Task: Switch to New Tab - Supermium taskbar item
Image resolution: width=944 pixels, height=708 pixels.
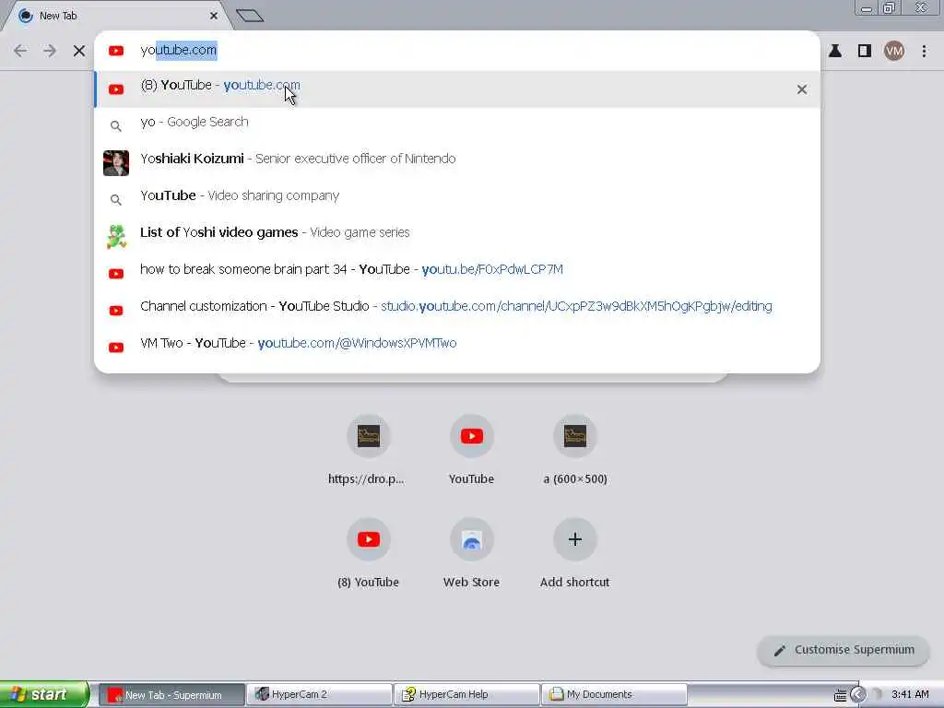Action: pos(172,695)
